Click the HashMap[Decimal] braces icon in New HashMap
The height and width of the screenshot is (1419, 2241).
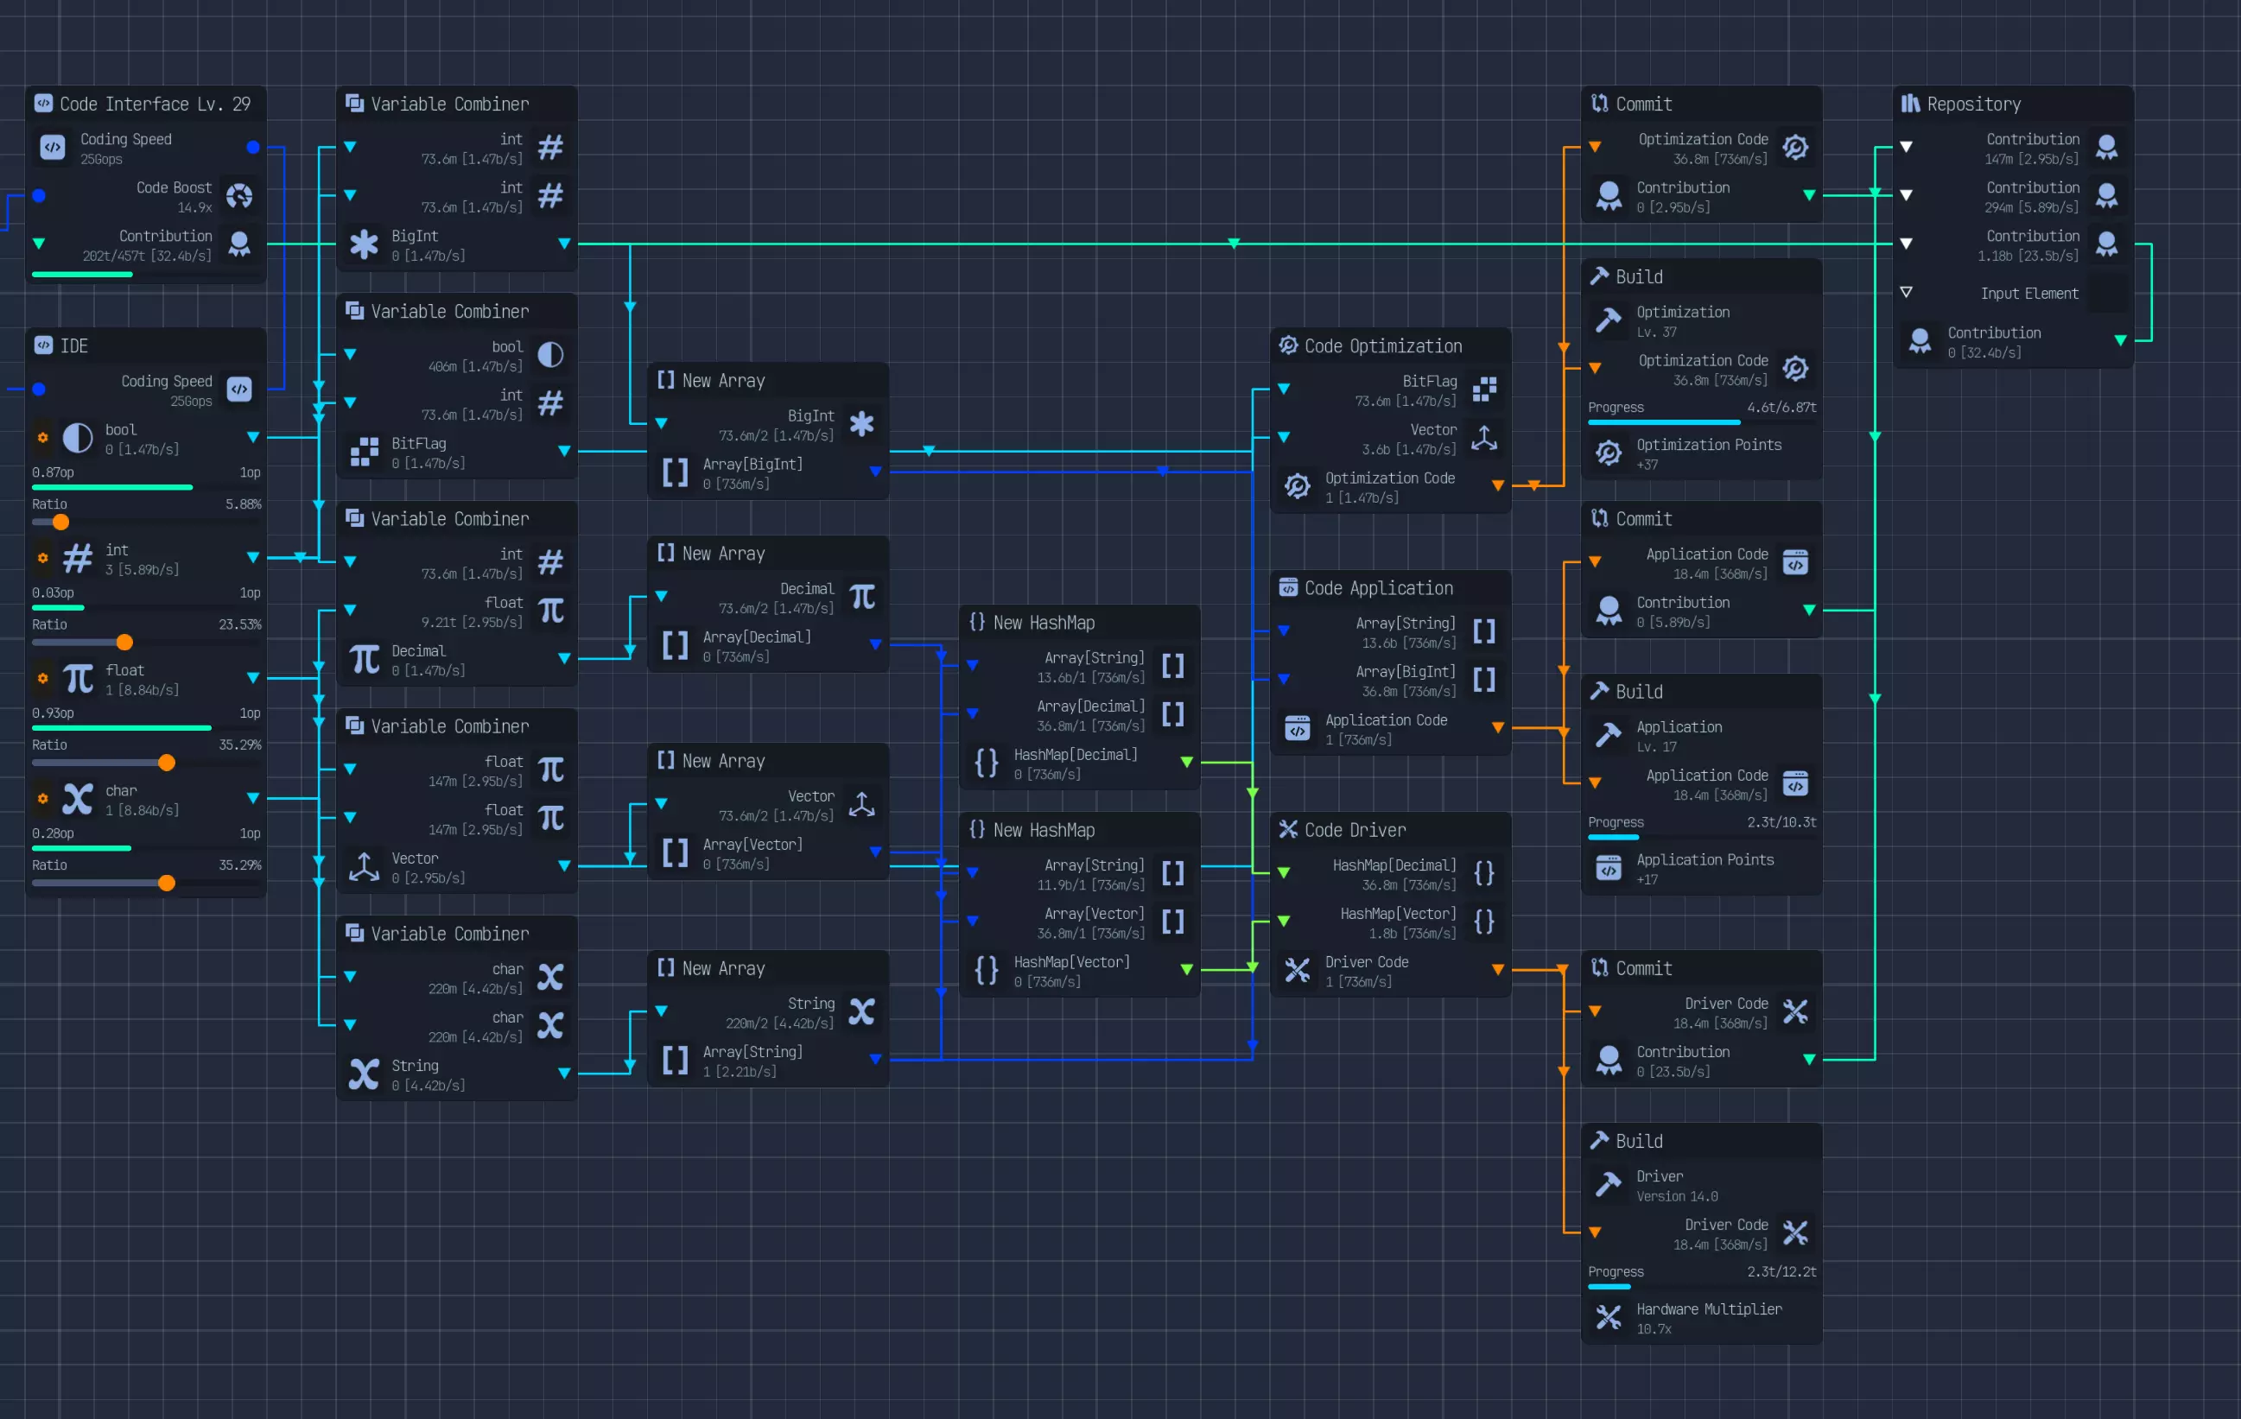point(987,763)
